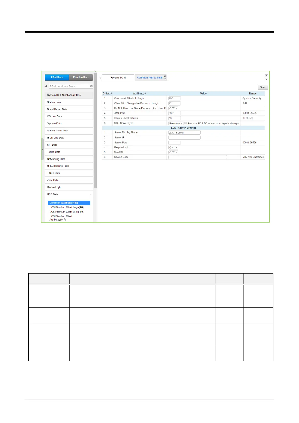The width and height of the screenshot is (299, 423).
Task: Click the search magnifier icon
Action: [x=46, y=86]
